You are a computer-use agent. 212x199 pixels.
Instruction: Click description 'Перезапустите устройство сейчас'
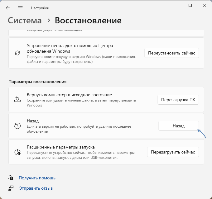pyautogui.click(x=81, y=155)
